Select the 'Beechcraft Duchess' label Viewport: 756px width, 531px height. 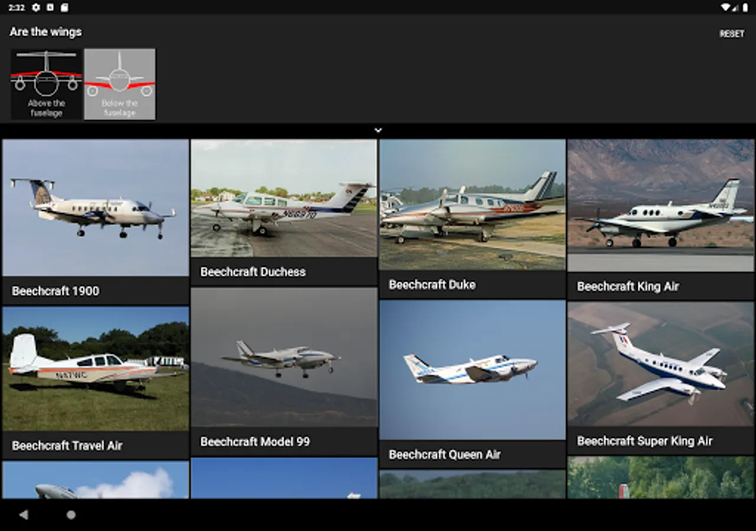click(253, 272)
